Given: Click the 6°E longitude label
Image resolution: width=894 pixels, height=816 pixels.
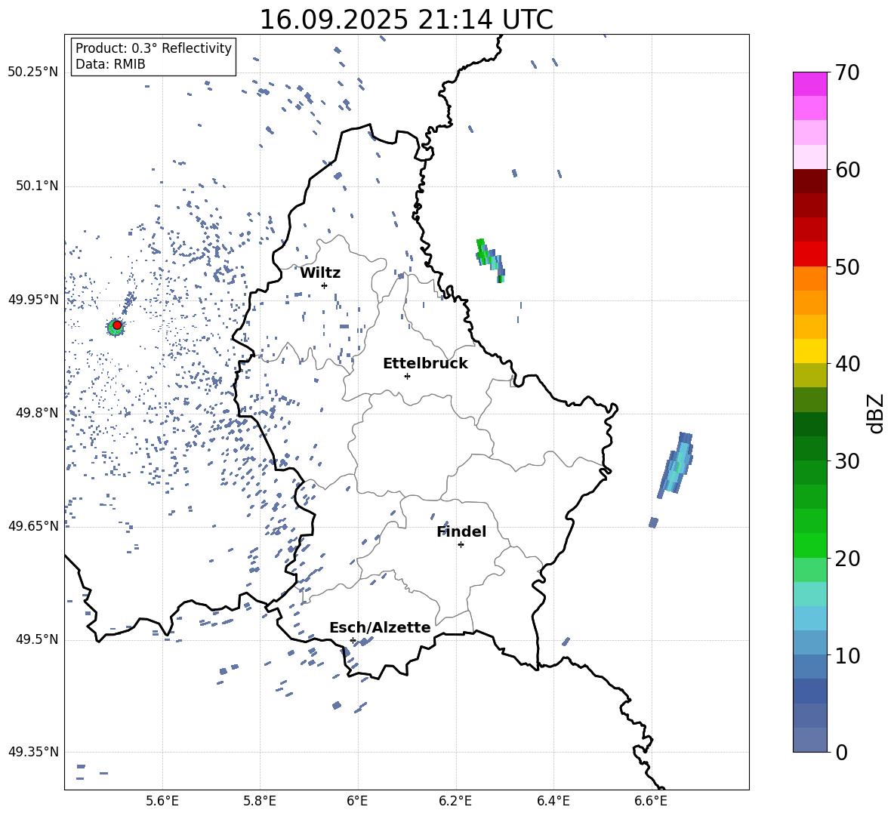Looking at the screenshot, I should coord(357,802).
